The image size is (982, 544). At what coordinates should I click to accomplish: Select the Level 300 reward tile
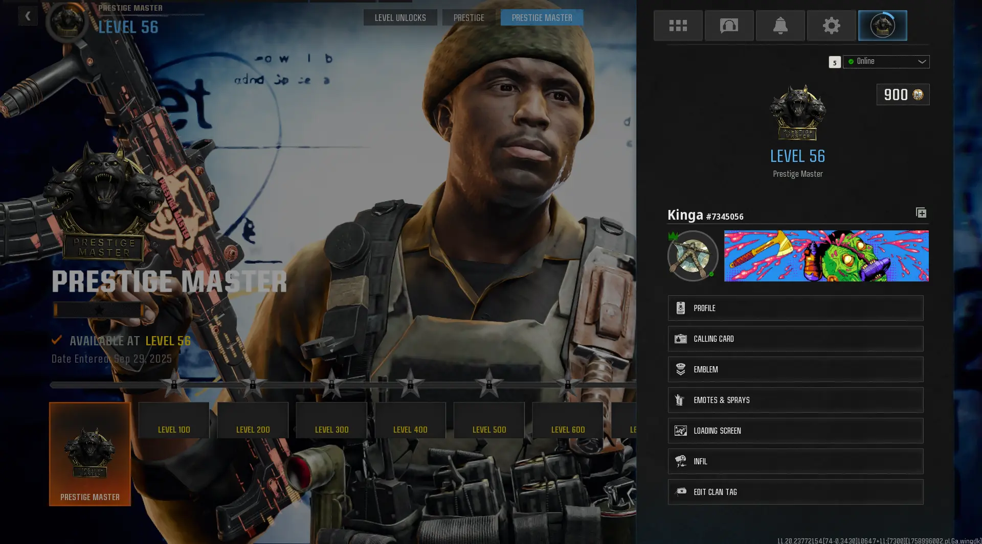331,420
